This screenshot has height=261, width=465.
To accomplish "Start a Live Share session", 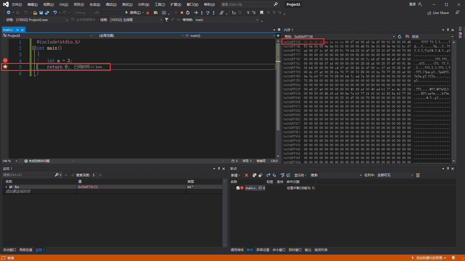I will [x=438, y=13].
